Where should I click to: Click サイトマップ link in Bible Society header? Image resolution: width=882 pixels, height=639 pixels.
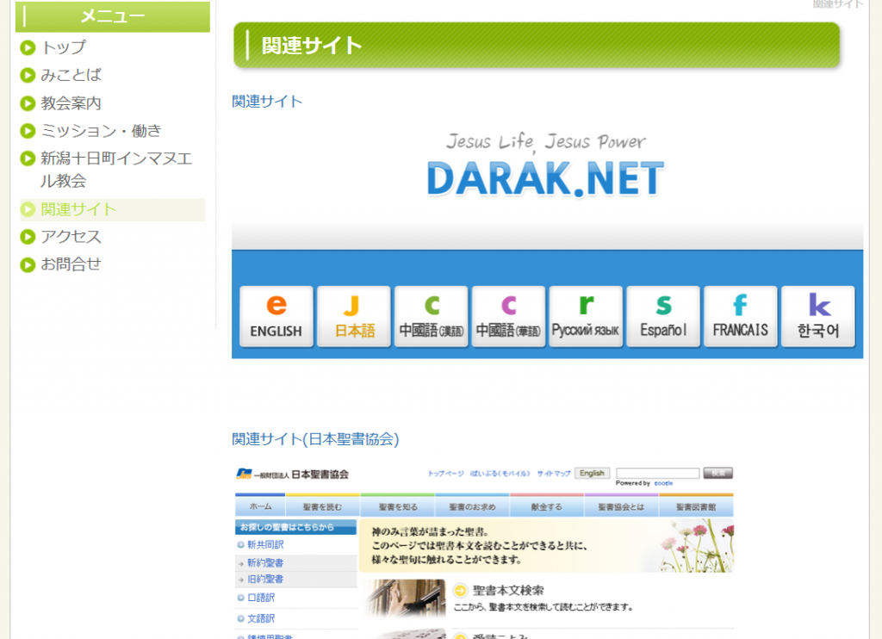(x=554, y=474)
